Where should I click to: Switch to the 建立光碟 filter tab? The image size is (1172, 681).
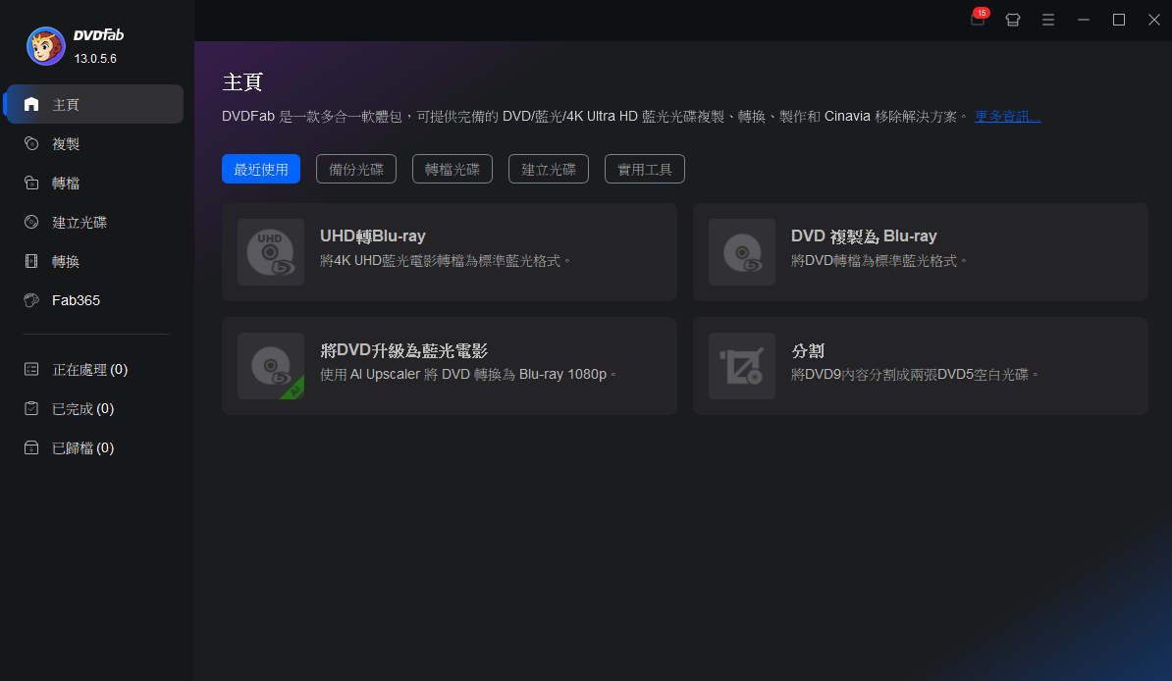(x=549, y=169)
